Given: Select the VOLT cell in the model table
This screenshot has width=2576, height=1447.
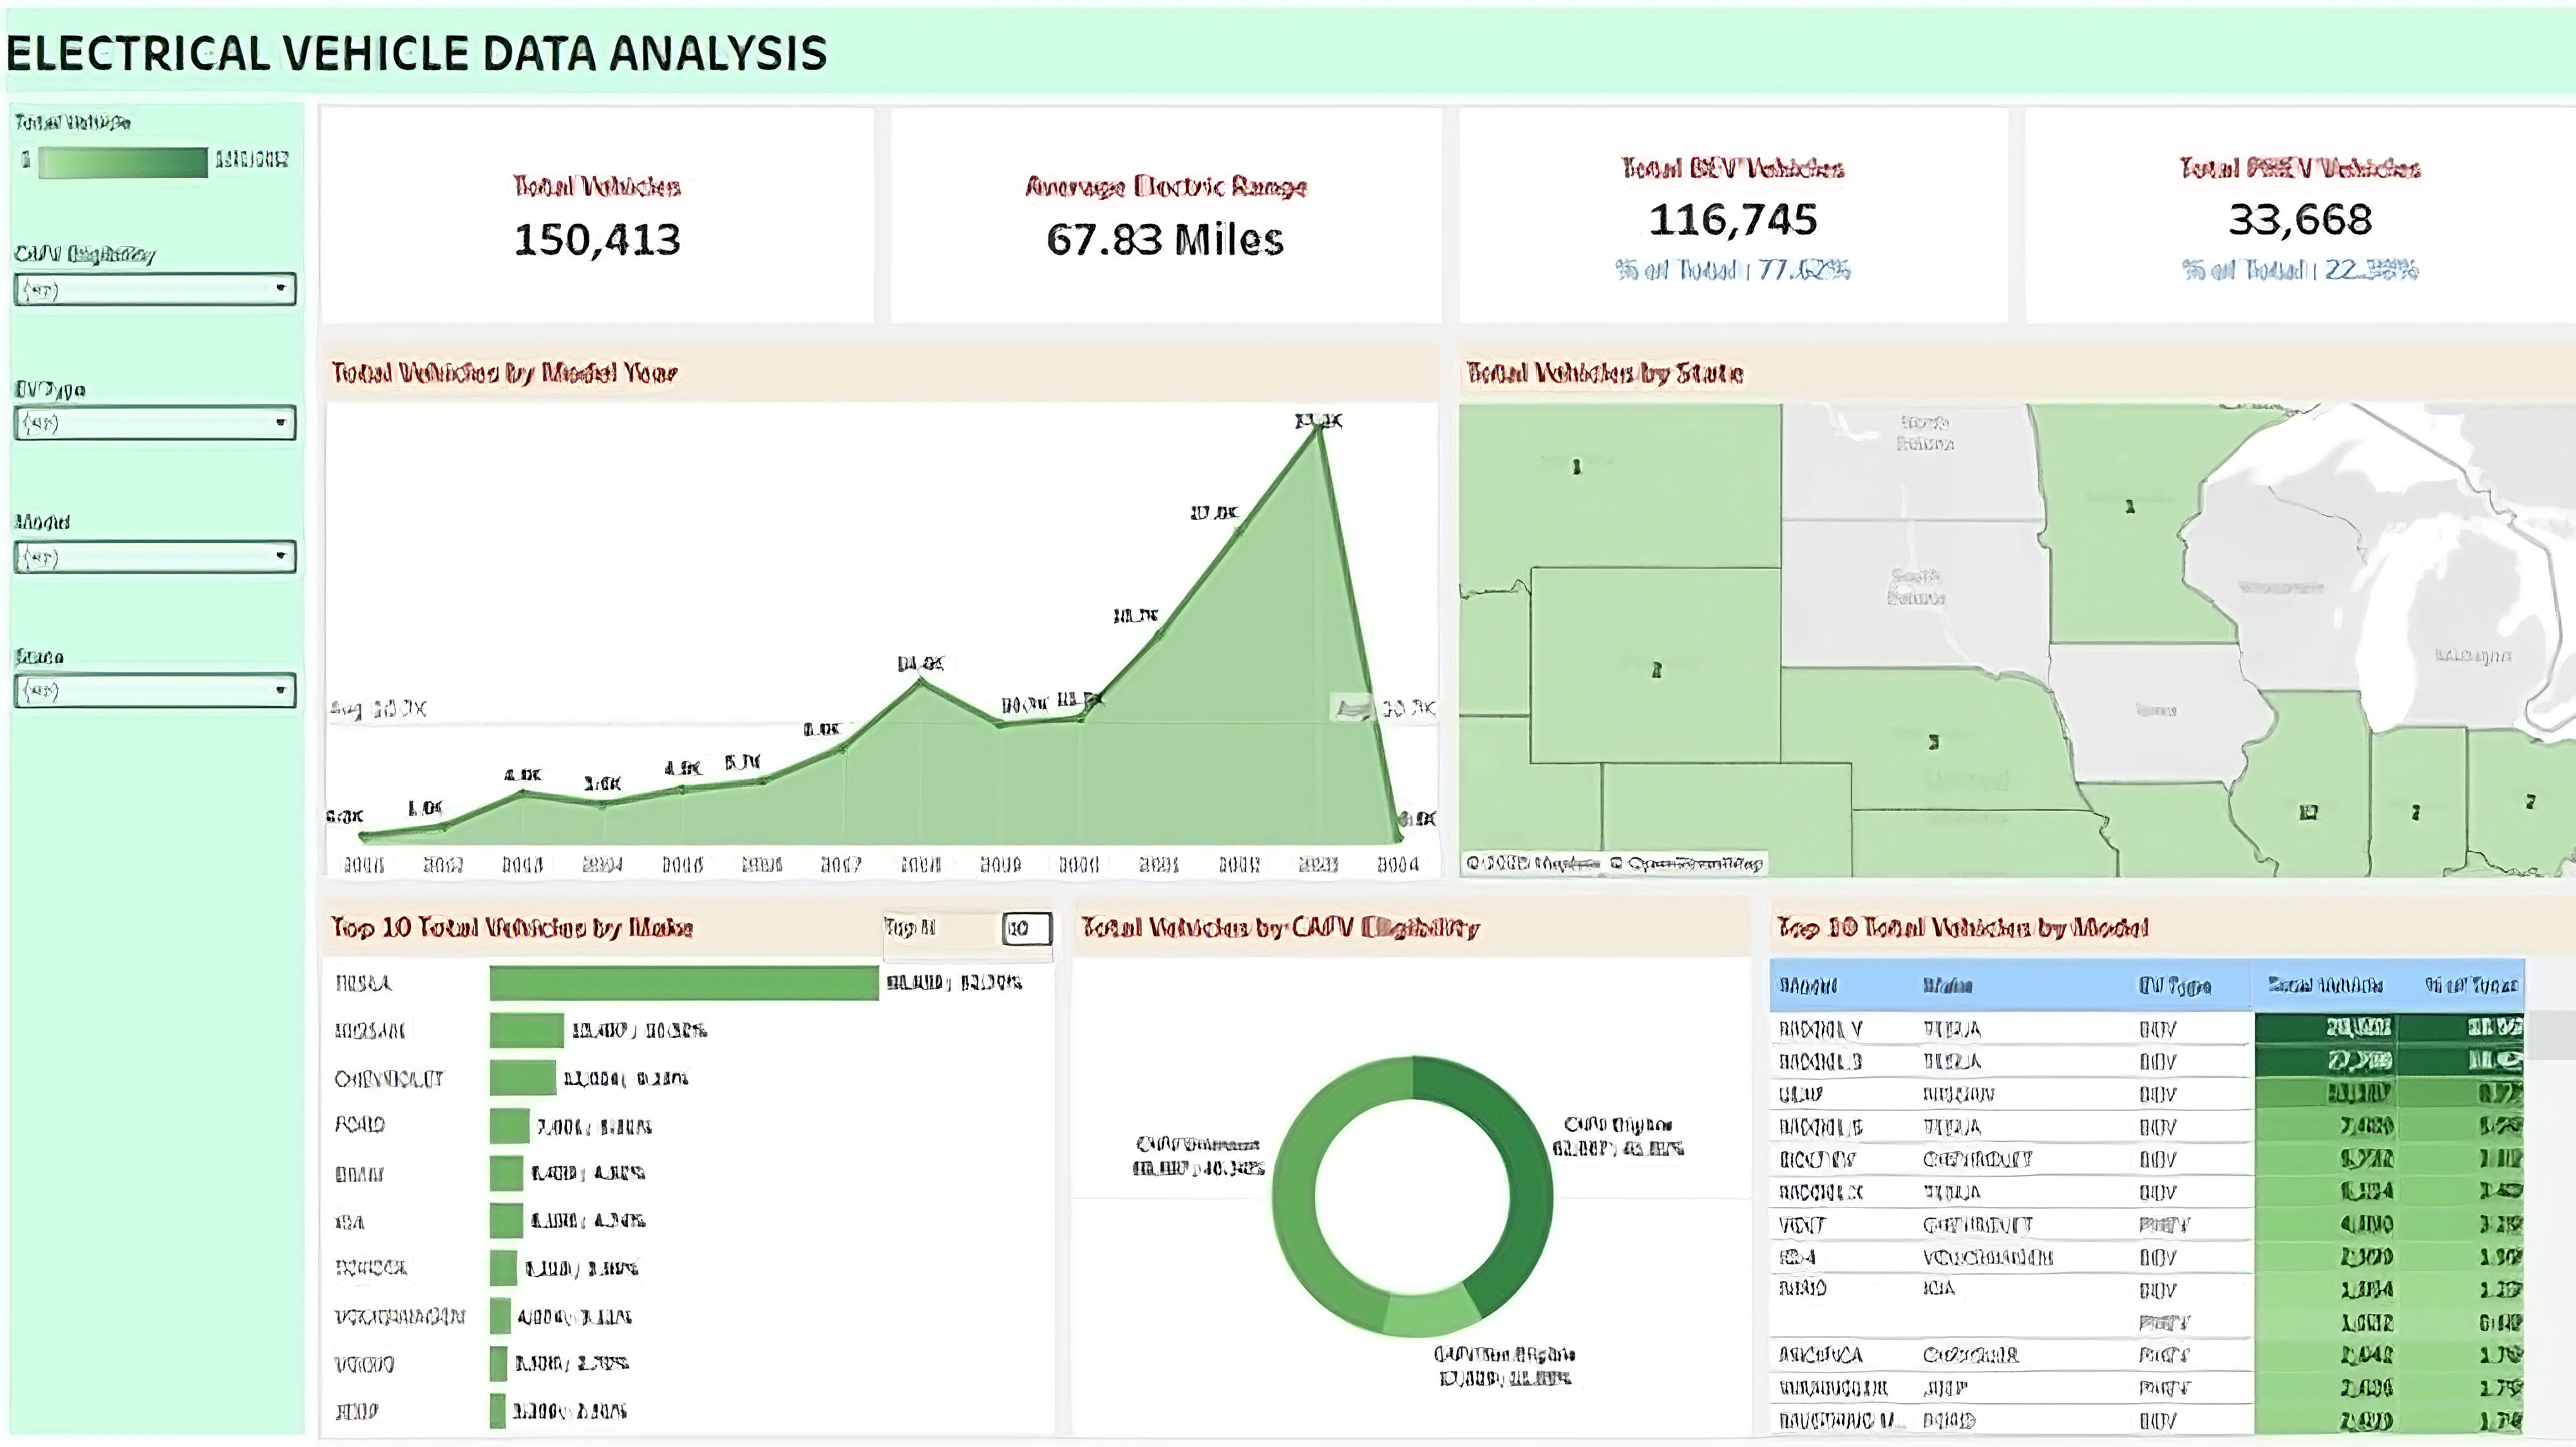Looking at the screenshot, I should (1802, 1225).
